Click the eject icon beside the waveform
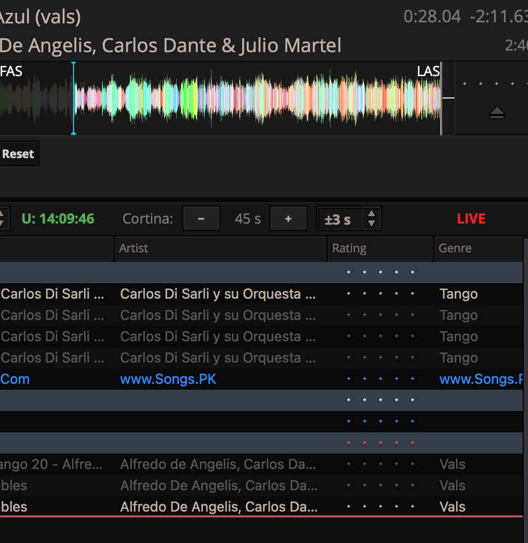 click(497, 112)
